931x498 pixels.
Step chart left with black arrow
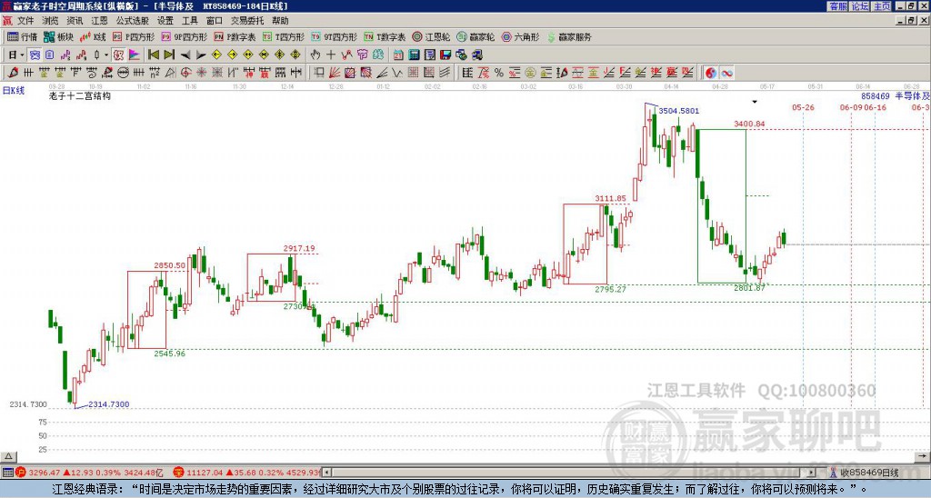point(185,55)
